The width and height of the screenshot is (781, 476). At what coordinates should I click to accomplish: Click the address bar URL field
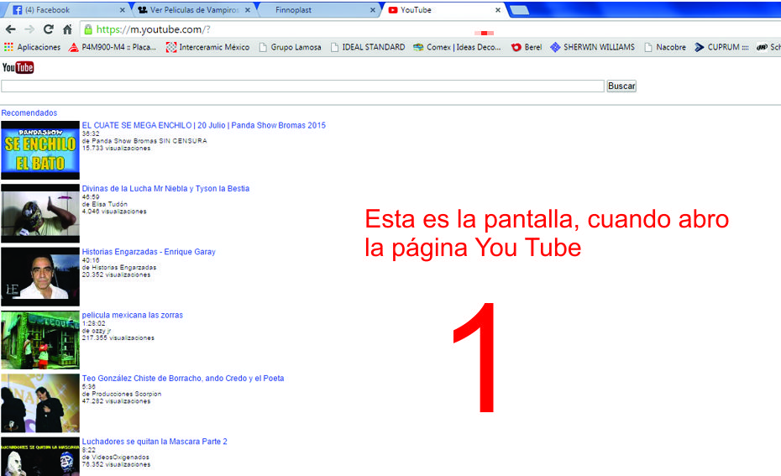428,29
